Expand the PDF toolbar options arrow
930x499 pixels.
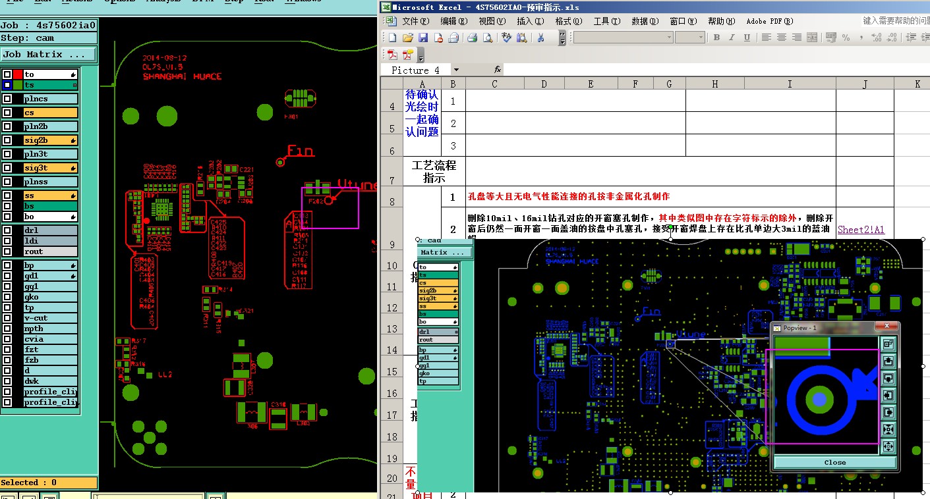(x=421, y=55)
